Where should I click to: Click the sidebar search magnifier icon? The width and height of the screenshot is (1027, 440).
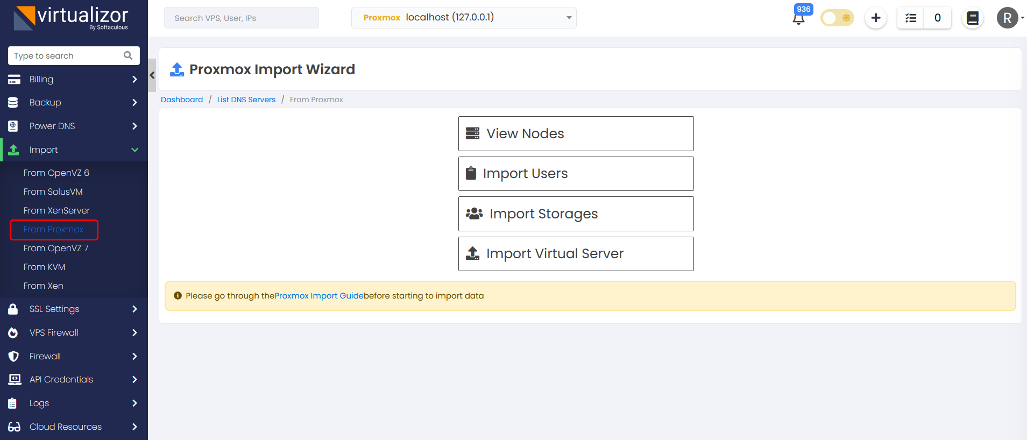tap(128, 55)
